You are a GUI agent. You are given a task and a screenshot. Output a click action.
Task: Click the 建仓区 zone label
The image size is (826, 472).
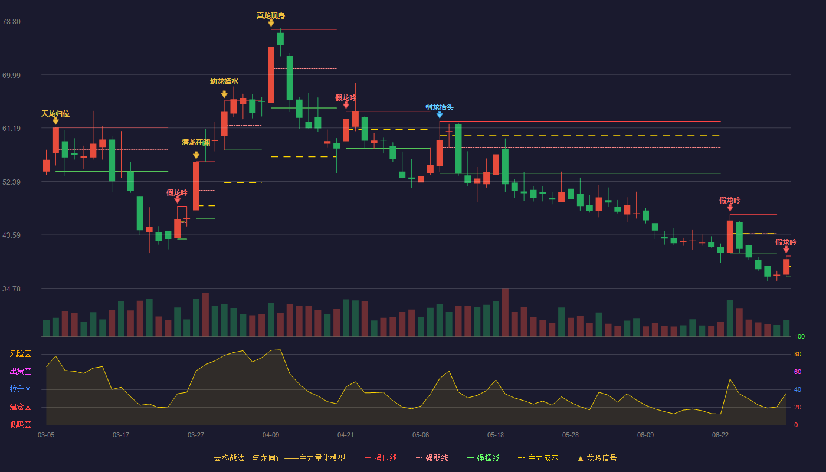point(20,407)
